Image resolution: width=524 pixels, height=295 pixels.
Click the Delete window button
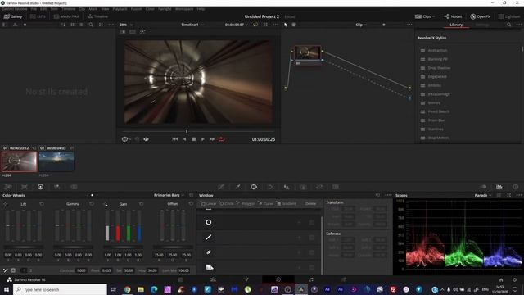pos(310,203)
